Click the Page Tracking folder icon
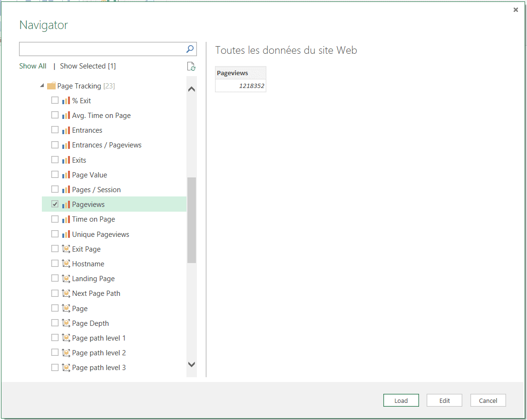The image size is (527, 420). pos(51,86)
